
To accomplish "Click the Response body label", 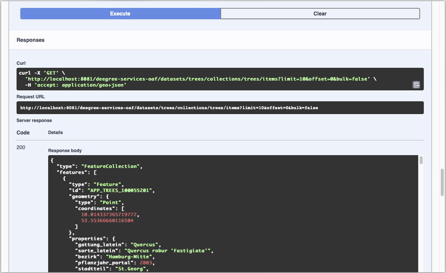I will pos(65,151).
